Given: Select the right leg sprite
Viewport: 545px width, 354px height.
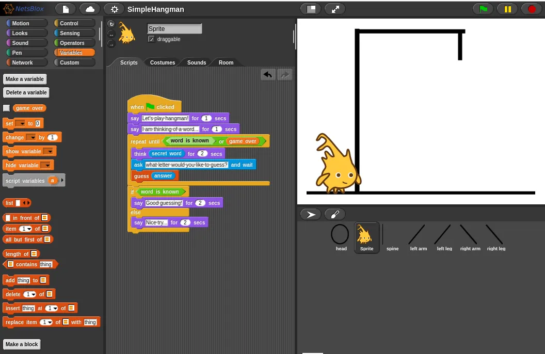Looking at the screenshot, I should pos(496,237).
